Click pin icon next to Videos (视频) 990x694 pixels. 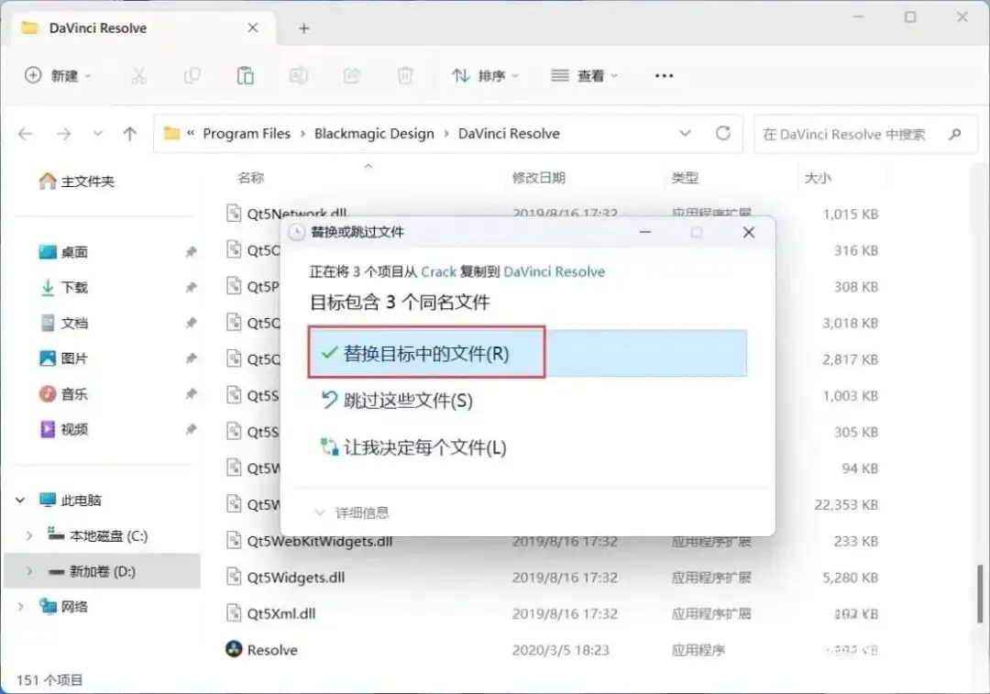(190, 429)
